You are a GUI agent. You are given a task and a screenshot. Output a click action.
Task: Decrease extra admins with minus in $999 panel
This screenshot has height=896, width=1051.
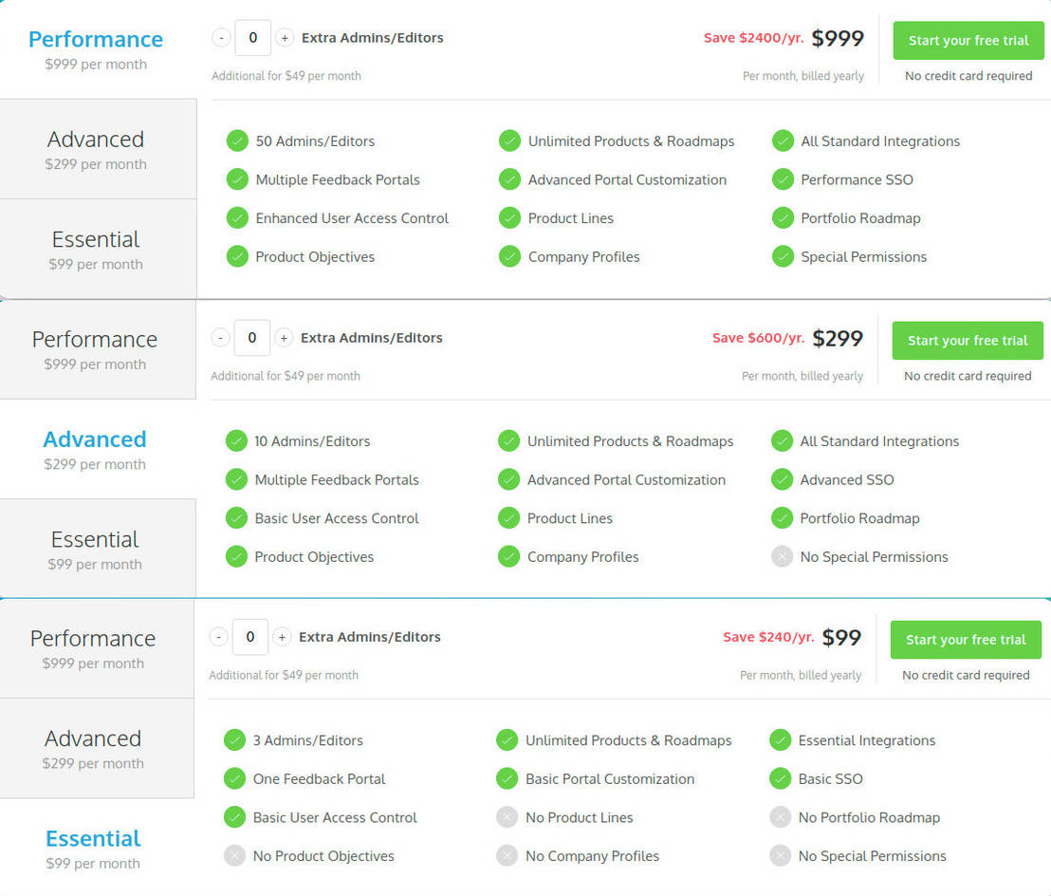(x=221, y=38)
